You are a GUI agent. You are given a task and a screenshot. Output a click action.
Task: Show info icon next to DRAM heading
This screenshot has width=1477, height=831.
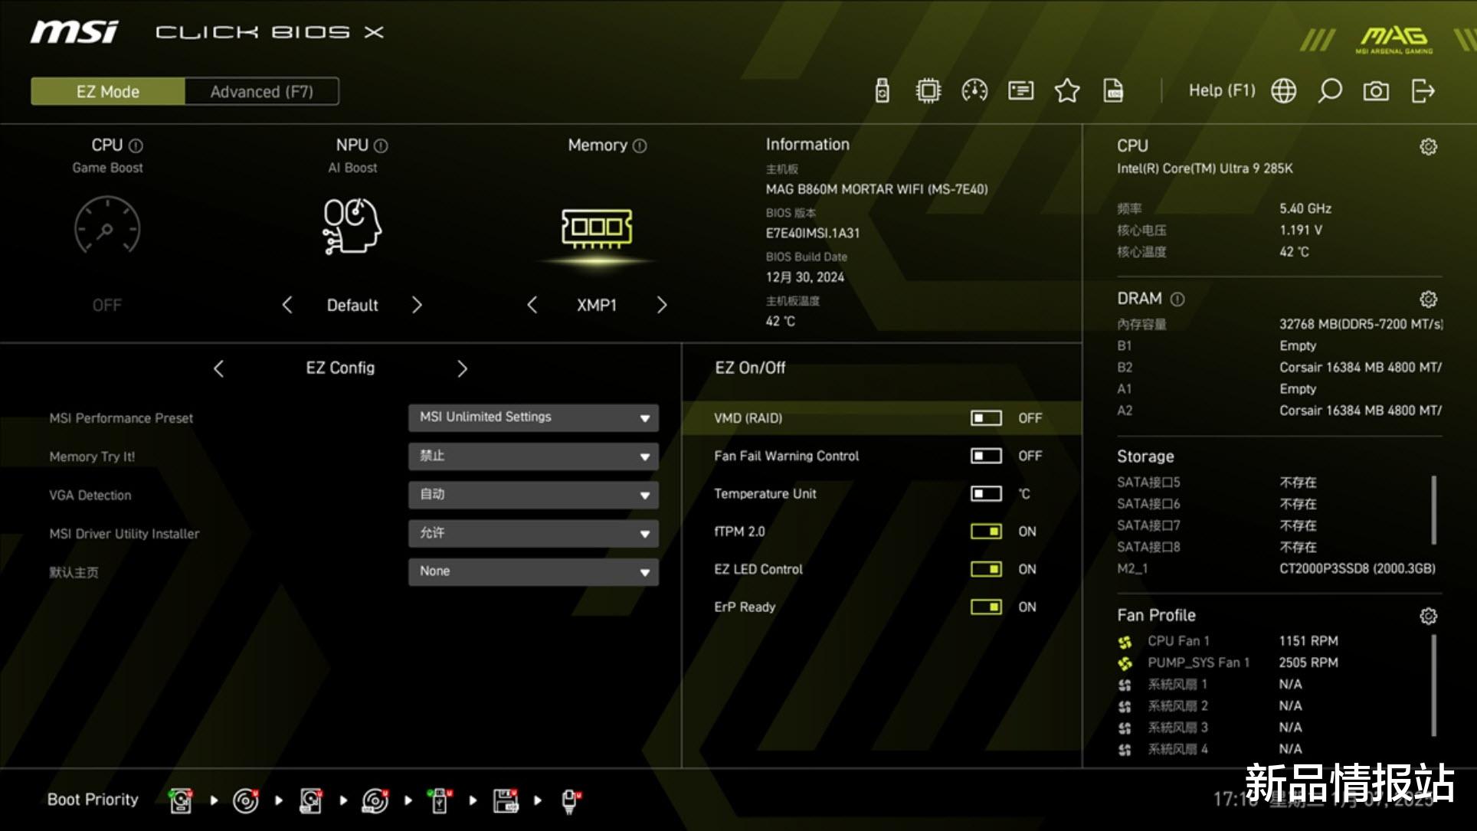pyautogui.click(x=1177, y=299)
